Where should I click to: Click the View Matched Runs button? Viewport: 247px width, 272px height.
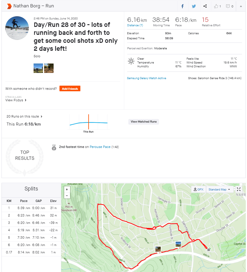tap(144, 122)
